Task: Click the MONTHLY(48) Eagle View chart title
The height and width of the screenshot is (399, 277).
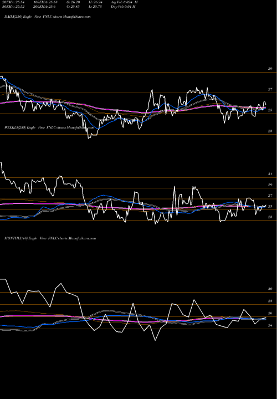Action: (x=50, y=238)
